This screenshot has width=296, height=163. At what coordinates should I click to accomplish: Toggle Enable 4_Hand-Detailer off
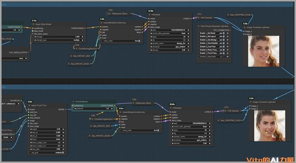click(x=224, y=43)
